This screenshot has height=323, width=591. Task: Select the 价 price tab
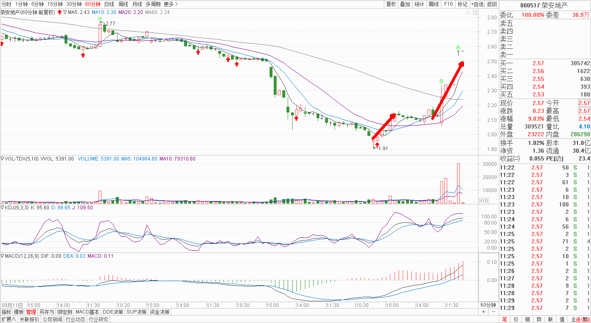[x=516, y=319]
